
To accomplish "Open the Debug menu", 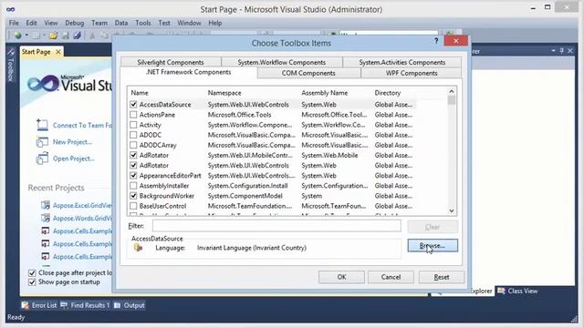I will coord(75,23).
